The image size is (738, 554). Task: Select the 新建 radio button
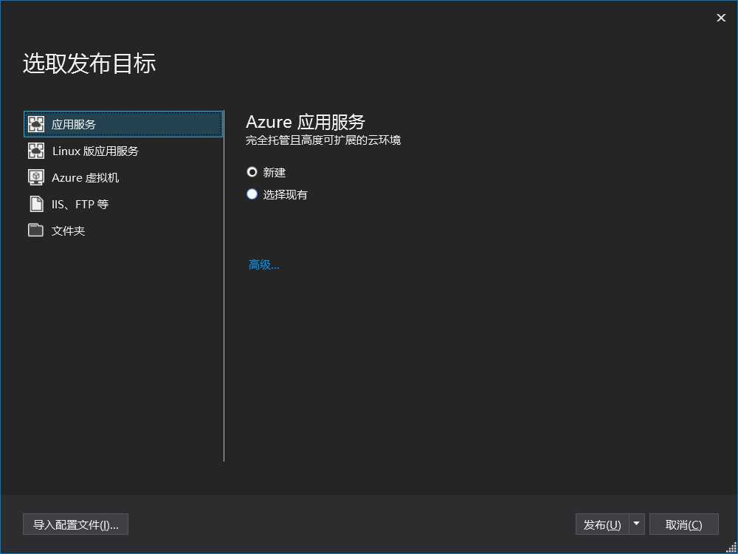coord(252,172)
